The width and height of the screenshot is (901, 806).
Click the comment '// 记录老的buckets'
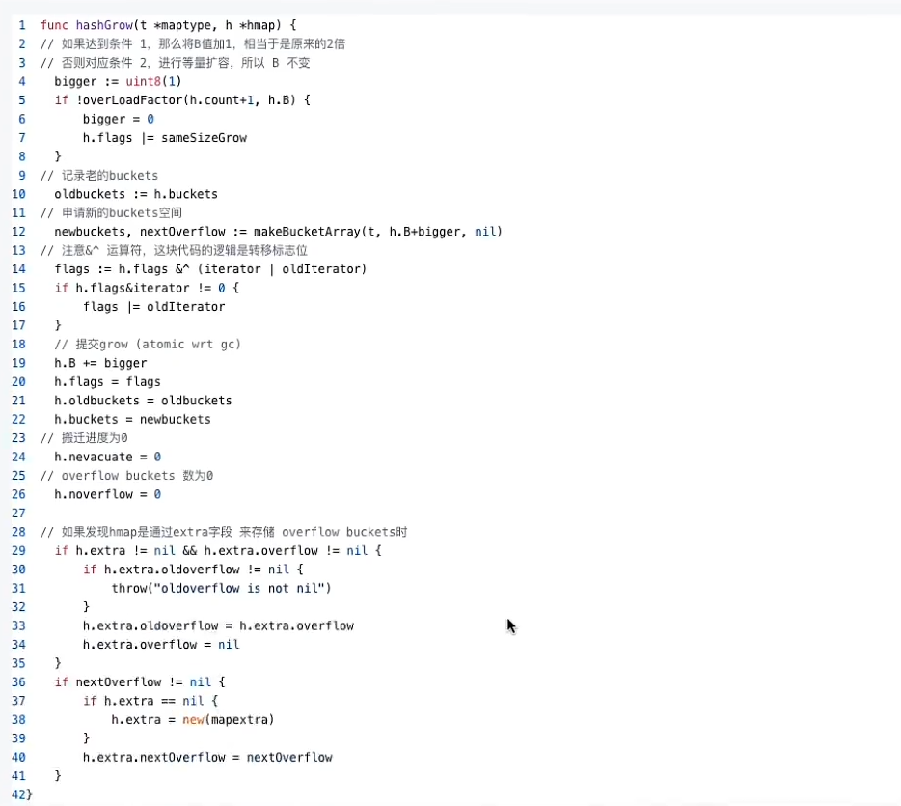pos(99,176)
